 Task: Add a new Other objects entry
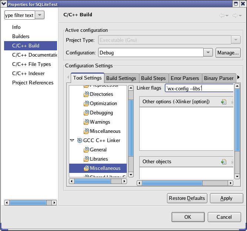(x=224, y=162)
